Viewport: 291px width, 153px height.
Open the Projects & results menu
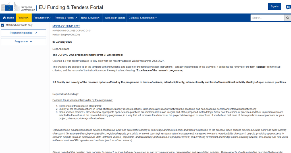pyautogui.click(x=66, y=18)
